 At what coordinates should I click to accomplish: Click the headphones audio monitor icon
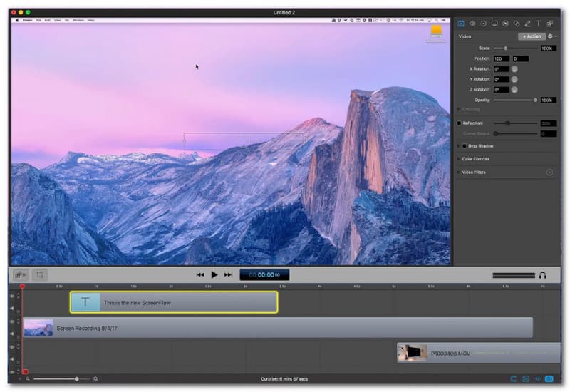(x=542, y=275)
